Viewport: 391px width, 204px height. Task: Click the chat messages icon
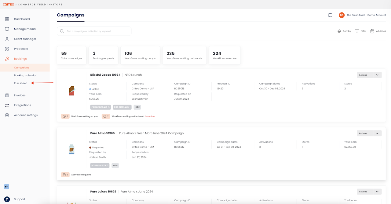point(330,15)
